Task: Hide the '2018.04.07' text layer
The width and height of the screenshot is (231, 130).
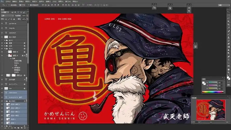Action: (x=2, y=33)
